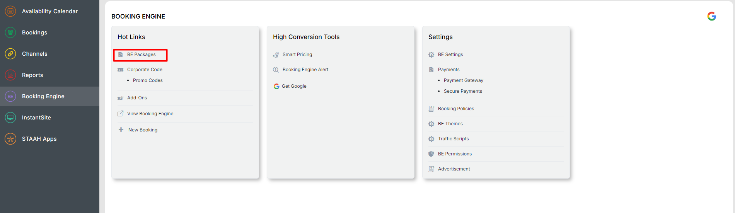Click the Bookings sidebar icon
The height and width of the screenshot is (213, 735).
10,32
